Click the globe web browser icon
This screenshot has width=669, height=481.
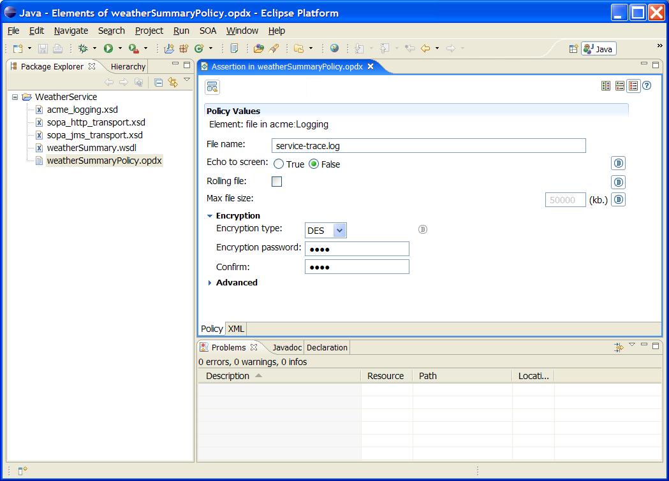point(334,48)
